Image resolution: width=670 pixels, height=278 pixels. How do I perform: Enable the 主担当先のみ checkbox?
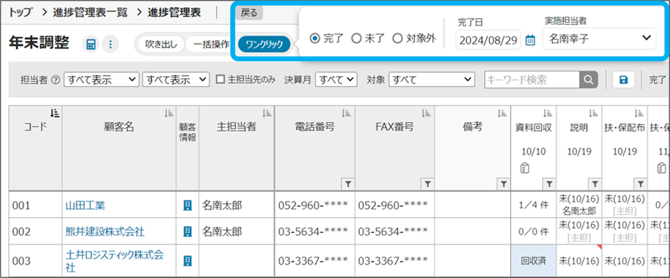pos(220,80)
